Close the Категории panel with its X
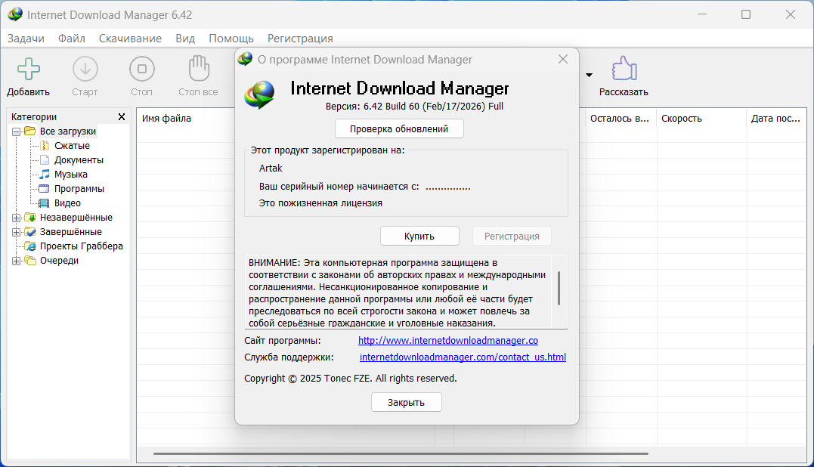Screen dimensions: 814x467 tap(122, 116)
